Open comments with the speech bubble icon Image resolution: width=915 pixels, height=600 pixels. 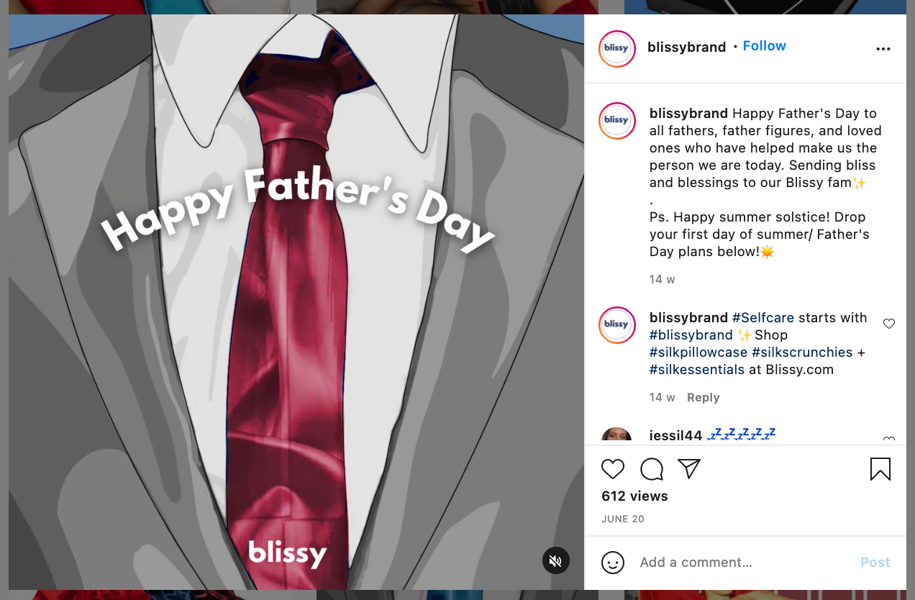[x=652, y=469]
